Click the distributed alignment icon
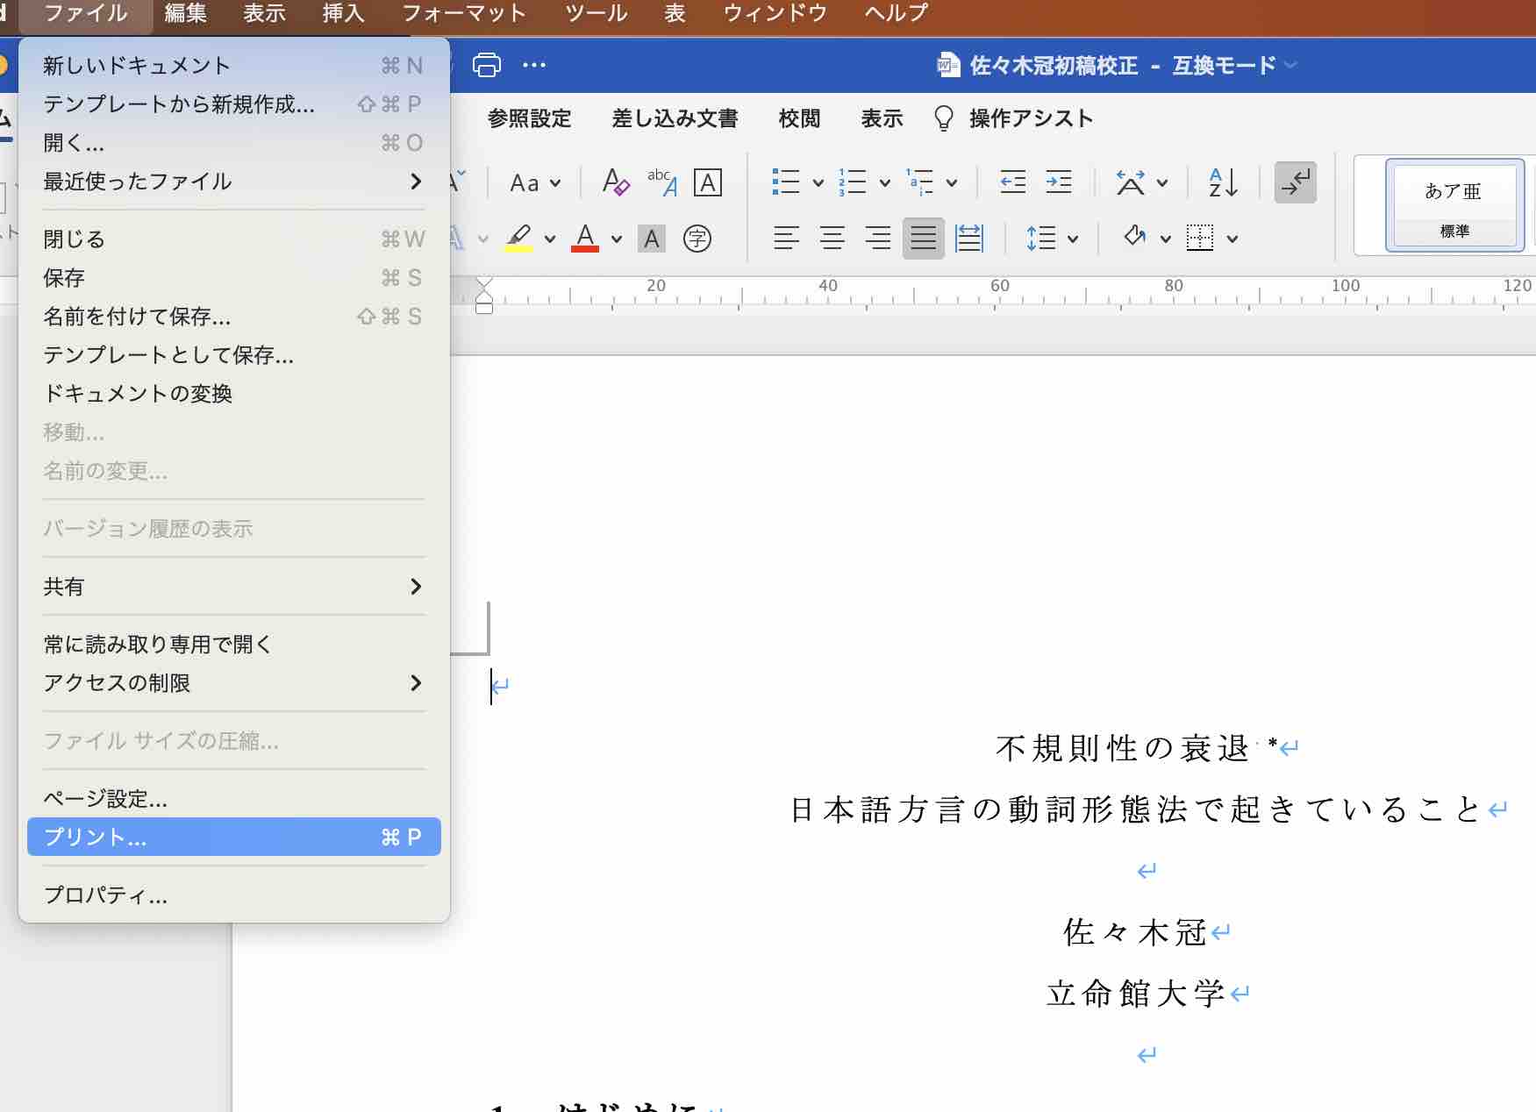The image size is (1536, 1112). (969, 238)
